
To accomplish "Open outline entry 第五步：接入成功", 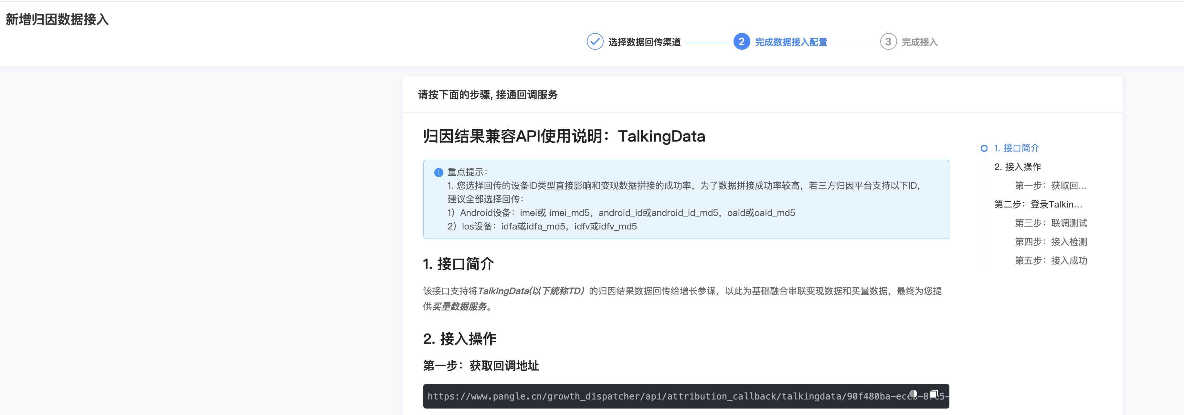I will click(x=1051, y=261).
